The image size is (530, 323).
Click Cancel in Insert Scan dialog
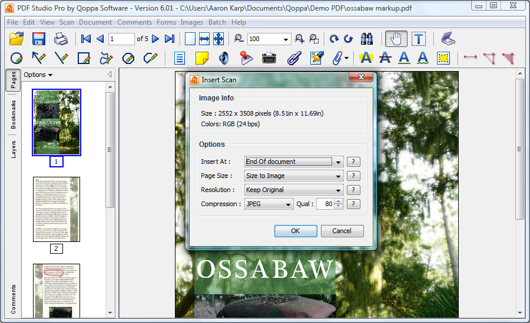(342, 231)
